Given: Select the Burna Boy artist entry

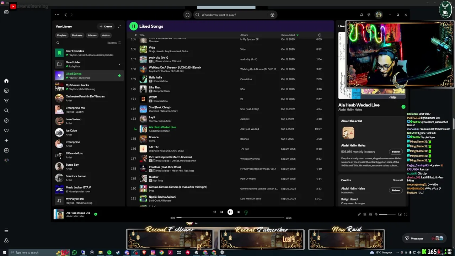Looking at the screenshot, I should click(89, 166).
